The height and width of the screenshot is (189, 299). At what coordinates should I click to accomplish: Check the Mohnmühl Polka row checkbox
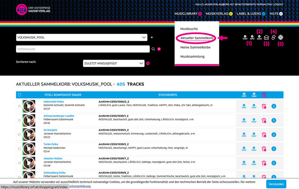(x=19, y=106)
